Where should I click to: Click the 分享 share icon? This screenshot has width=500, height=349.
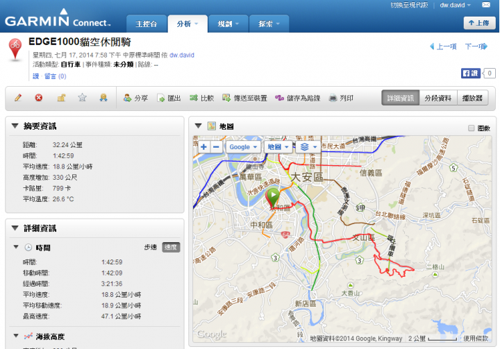pos(128,98)
